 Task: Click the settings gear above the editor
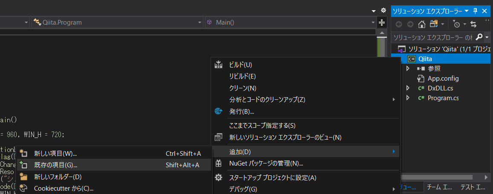(383, 10)
